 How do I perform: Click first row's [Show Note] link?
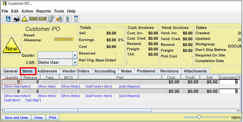(x=47, y=86)
